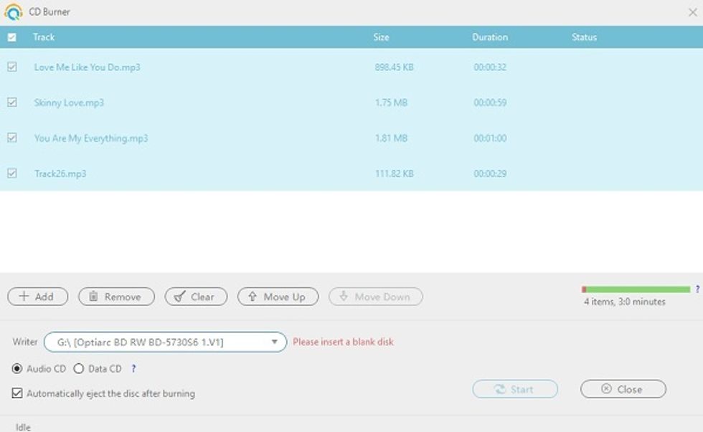Click the blue help icon next to Data CD
Screen dimensions: 703x432
[133, 368]
